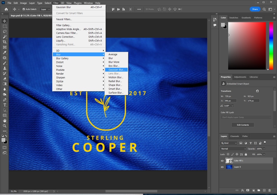The width and height of the screenshot is (277, 195).
Task: Open the Auto-Select Layer dropdown
Action: coord(45,9)
